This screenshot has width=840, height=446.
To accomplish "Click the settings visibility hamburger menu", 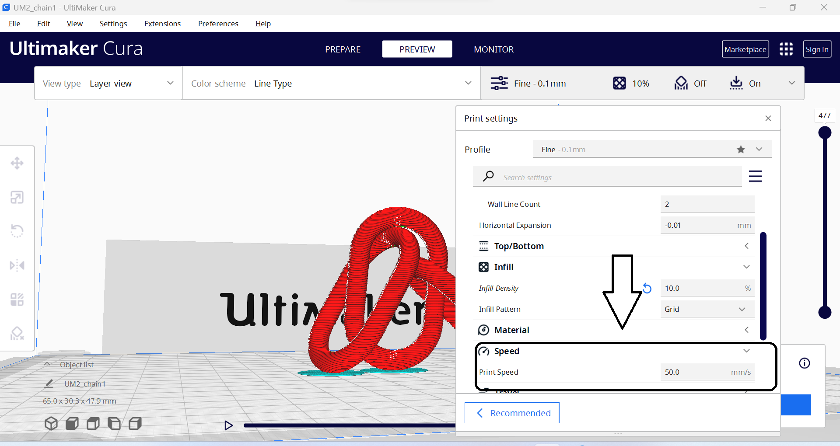I will click(755, 176).
